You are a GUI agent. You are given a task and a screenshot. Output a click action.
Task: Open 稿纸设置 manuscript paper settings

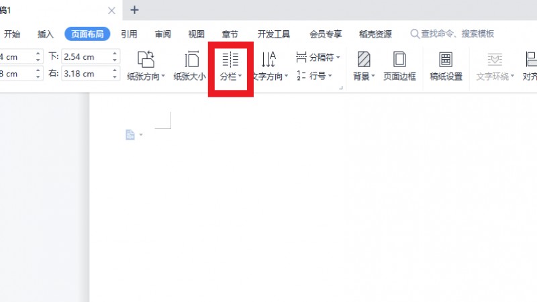pyautogui.click(x=446, y=66)
